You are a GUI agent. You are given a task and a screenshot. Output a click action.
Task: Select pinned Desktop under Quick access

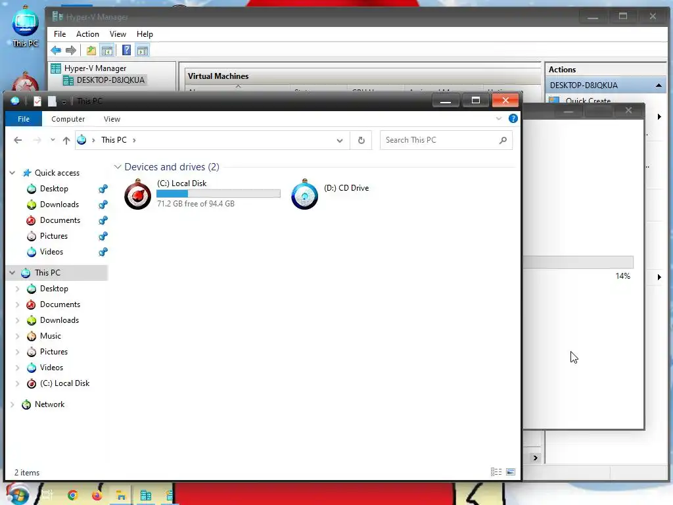pyautogui.click(x=54, y=189)
